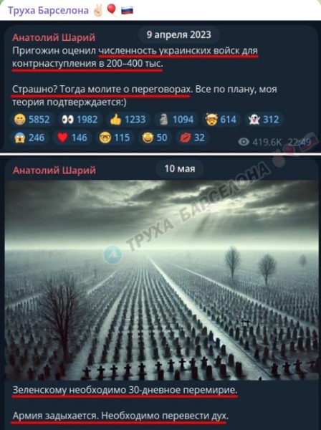This screenshot has width=321, height=430.
Task: Click the eyes reaction showing 1982
Action: pyautogui.click(x=80, y=120)
